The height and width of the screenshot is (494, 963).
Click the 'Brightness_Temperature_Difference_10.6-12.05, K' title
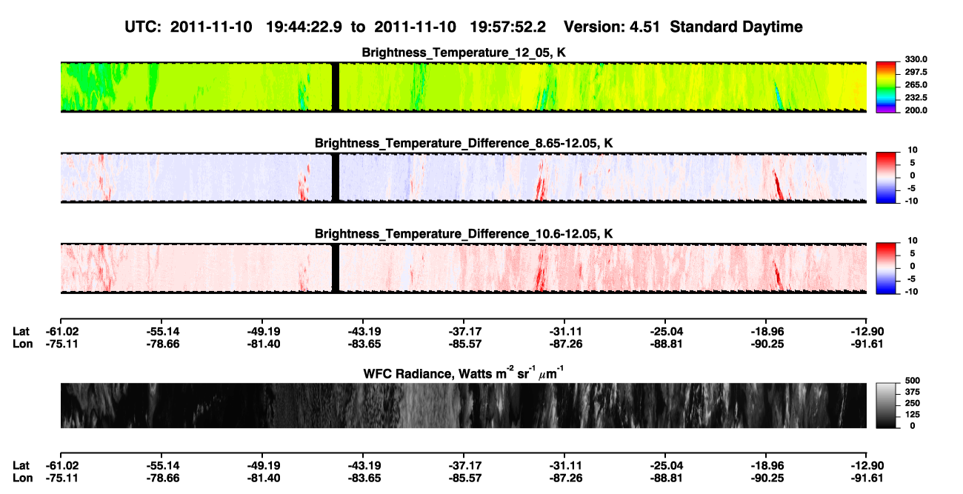(x=464, y=234)
